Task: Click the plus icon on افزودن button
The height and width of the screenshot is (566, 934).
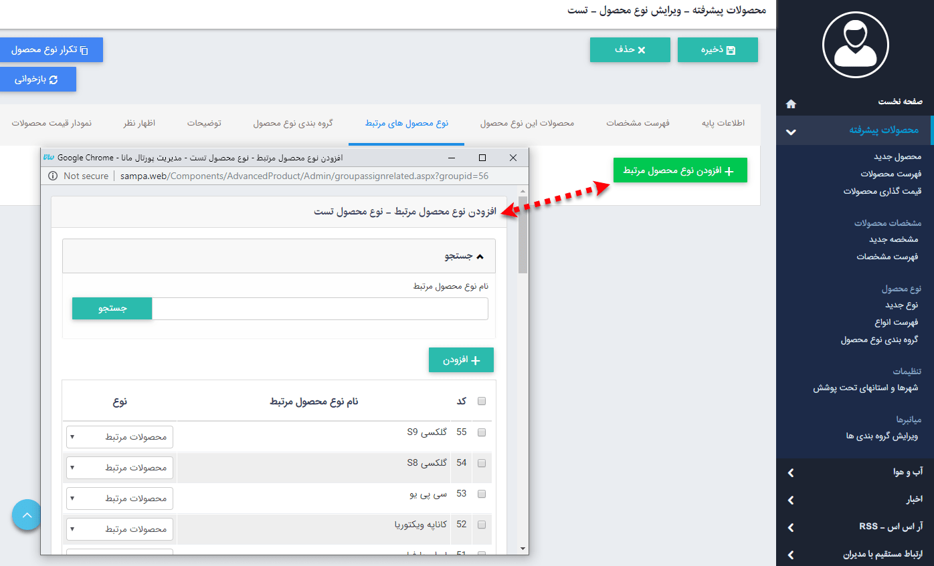Action: (x=476, y=360)
